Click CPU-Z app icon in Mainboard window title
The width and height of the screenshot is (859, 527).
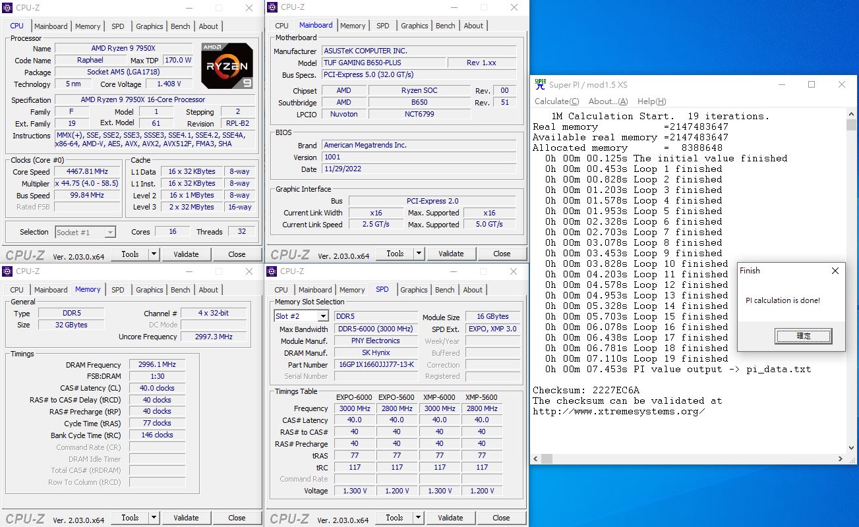pyautogui.click(x=272, y=7)
